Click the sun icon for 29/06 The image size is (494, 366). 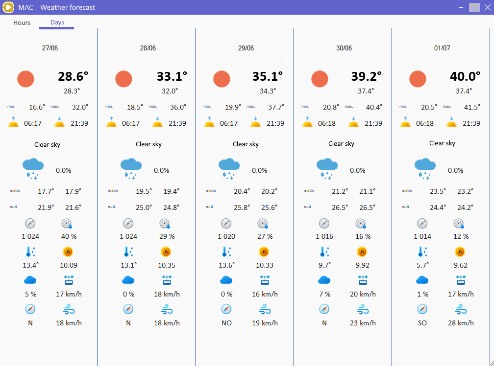(222, 79)
